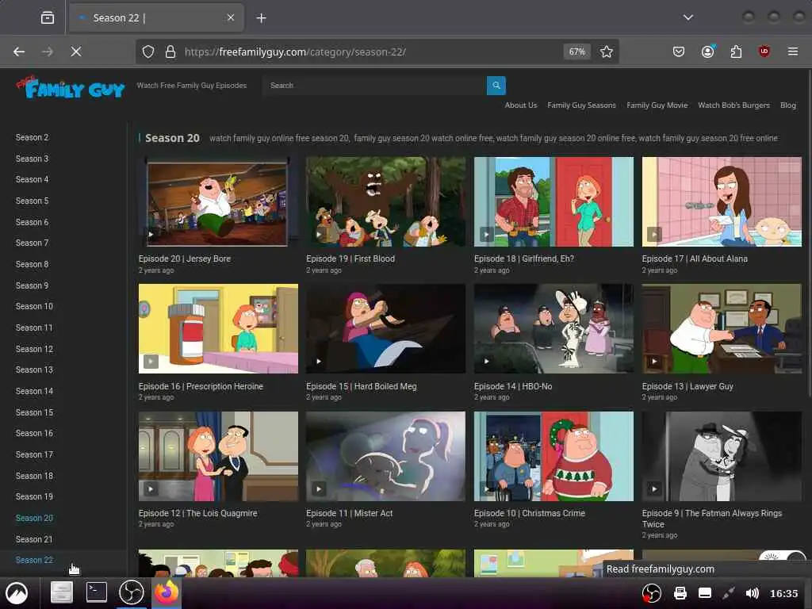Open the tab list dropdown chevron

[x=688, y=17]
